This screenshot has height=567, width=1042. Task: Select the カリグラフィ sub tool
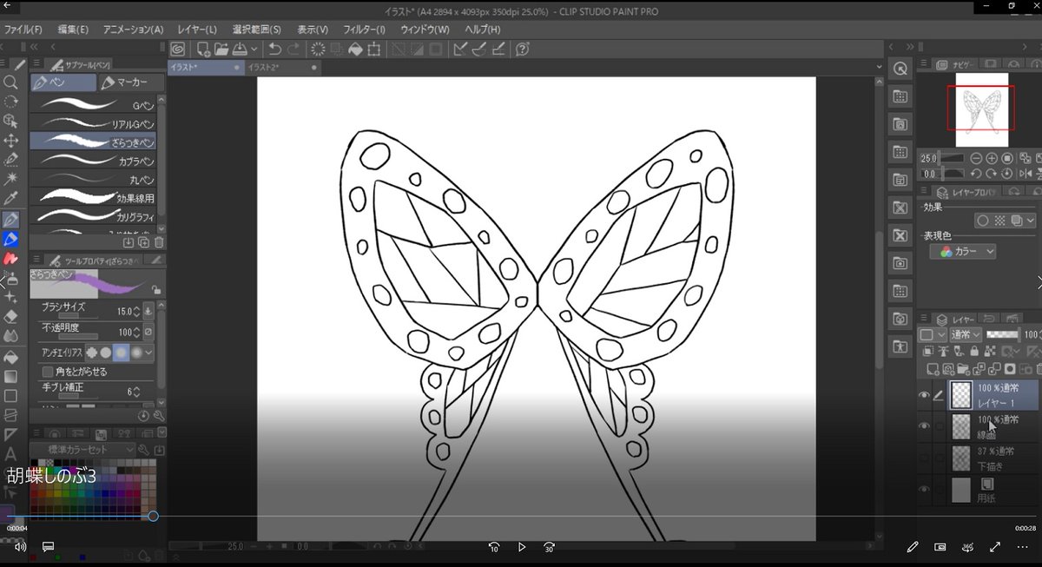[x=93, y=214]
